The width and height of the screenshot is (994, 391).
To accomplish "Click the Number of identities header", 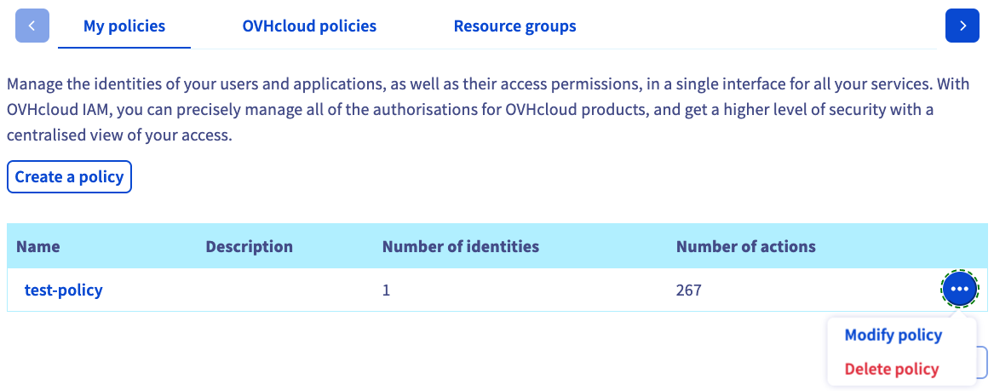I will [x=461, y=246].
